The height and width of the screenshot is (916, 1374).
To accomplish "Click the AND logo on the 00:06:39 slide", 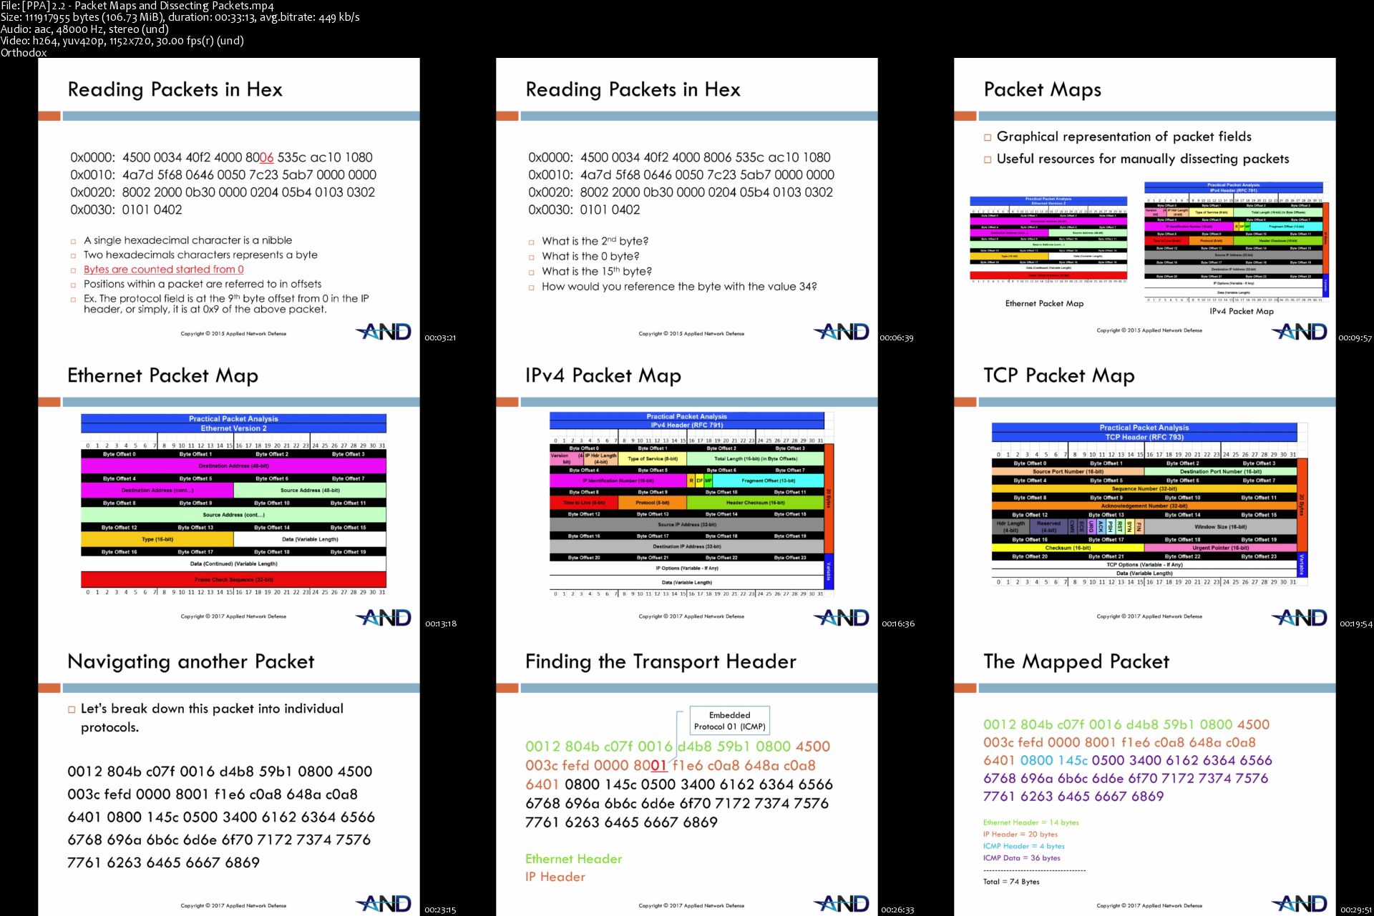I will pos(842,332).
